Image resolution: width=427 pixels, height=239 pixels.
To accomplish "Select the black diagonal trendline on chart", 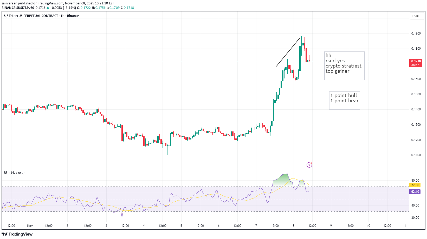I will (x=288, y=52).
